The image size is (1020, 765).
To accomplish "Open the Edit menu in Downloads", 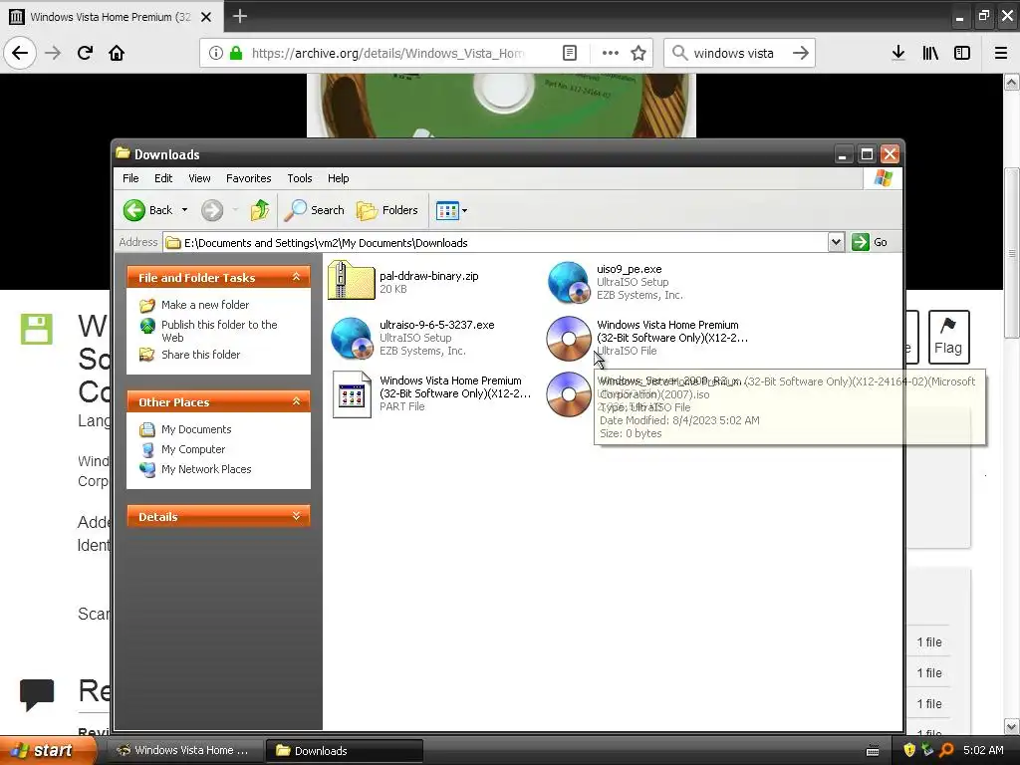I will click(x=163, y=178).
